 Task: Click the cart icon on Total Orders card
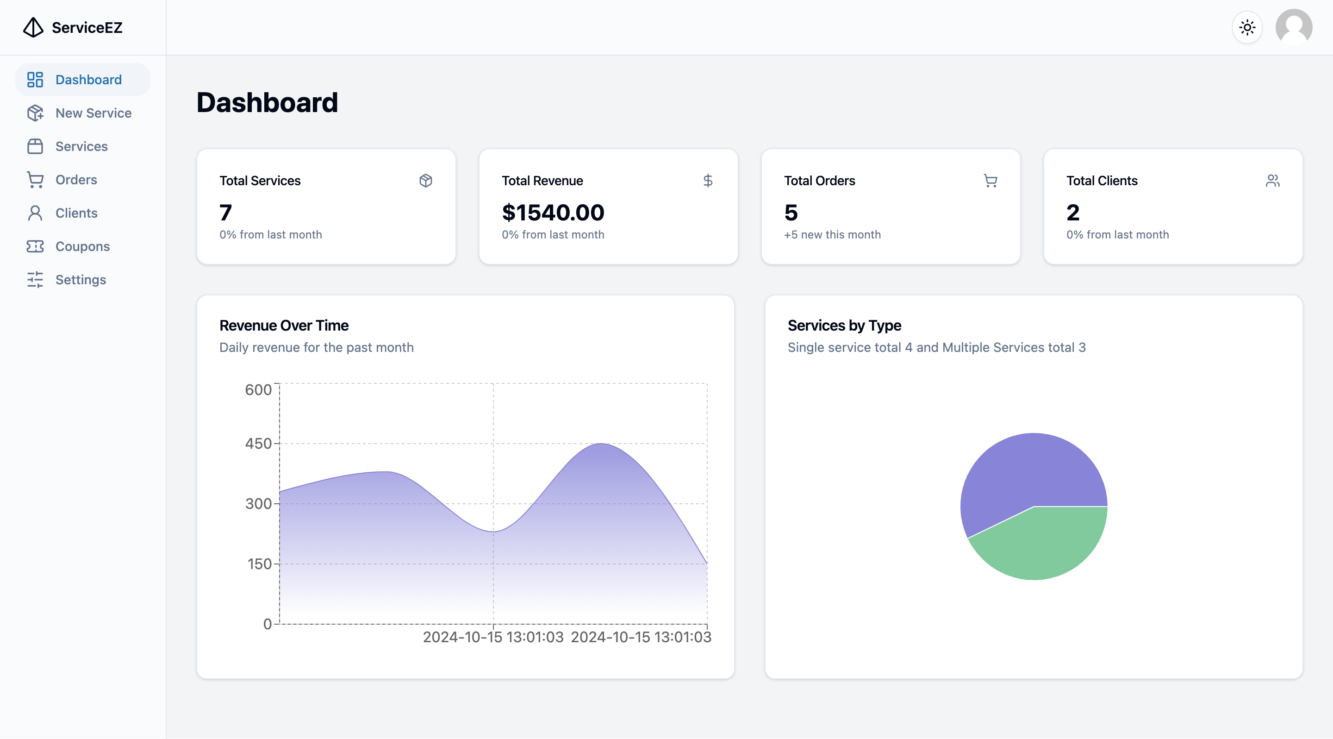pyautogui.click(x=990, y=181)
